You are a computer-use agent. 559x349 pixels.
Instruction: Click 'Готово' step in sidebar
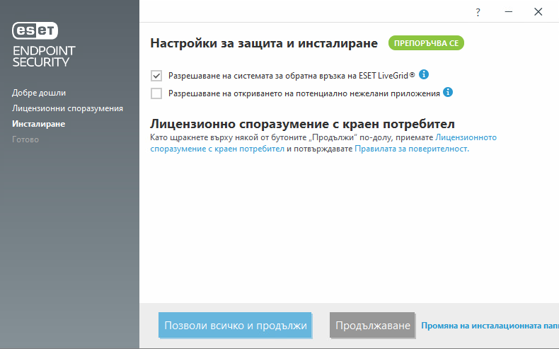click(x=25, y=139)
